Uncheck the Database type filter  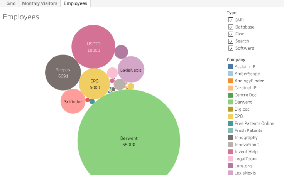pos(231,27)
